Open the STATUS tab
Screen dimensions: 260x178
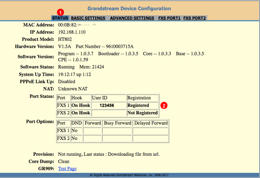click(60, 18)
